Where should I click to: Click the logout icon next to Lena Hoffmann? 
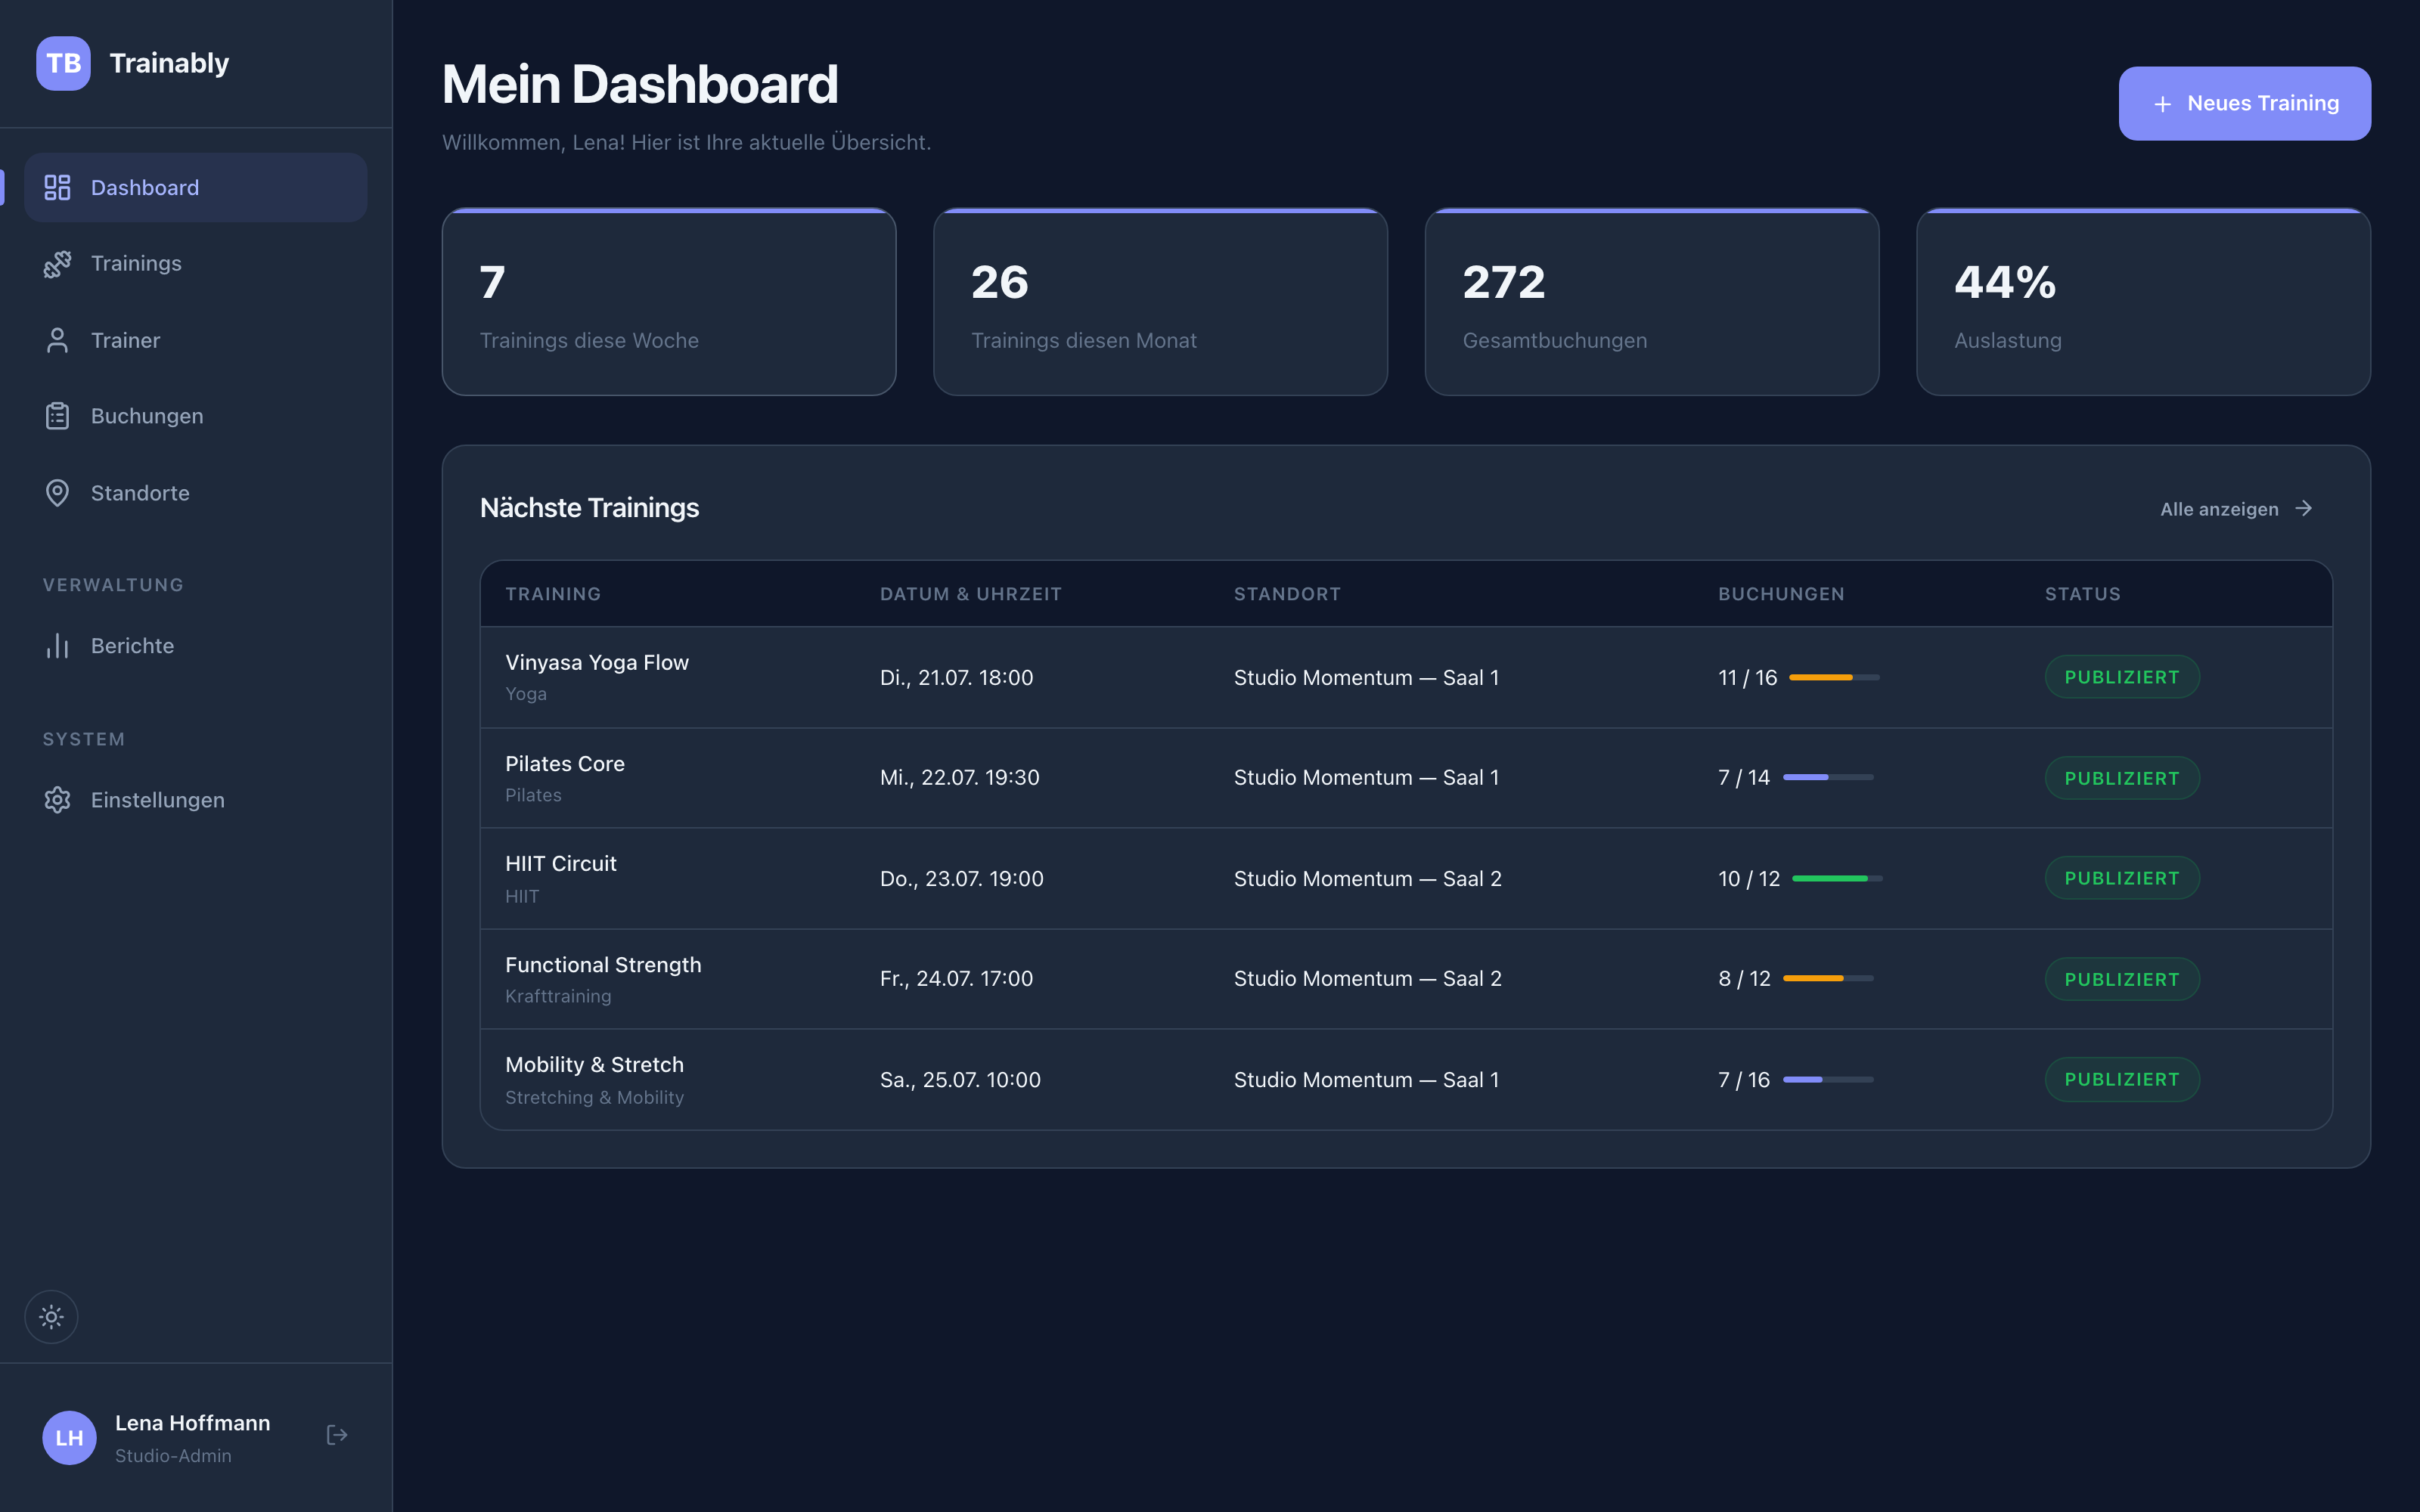point(337,1435)
